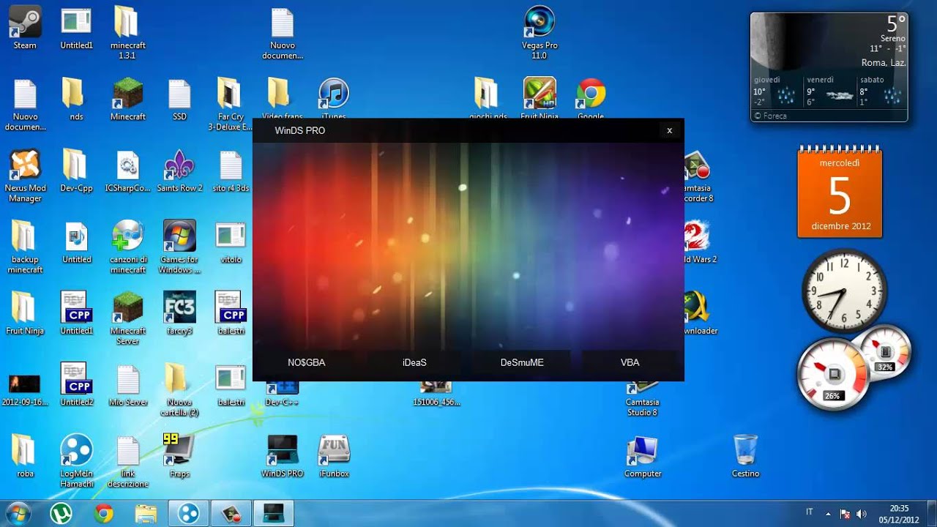This screenshot has width=937, height=527.
Task: Select the Untitled2 CPP file
Action: tap(76, 384)
